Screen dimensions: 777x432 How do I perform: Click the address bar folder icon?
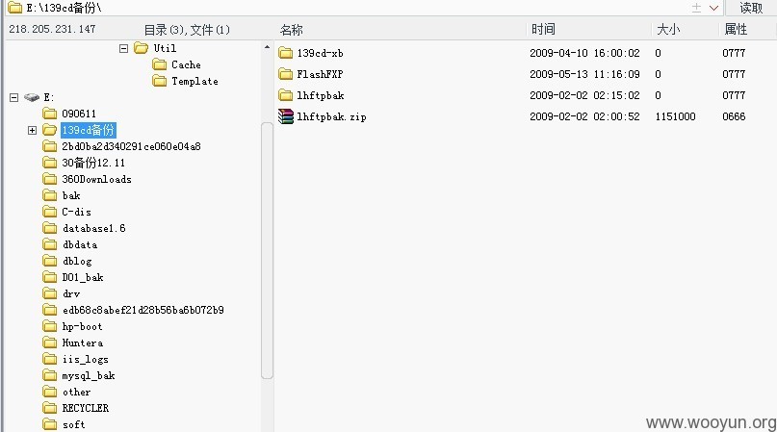pos(15,8)
